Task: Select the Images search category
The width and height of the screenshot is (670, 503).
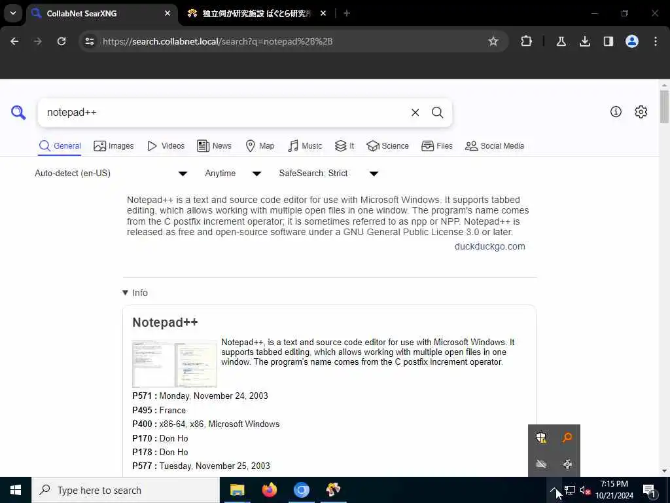Action: (x=114, y=146)
